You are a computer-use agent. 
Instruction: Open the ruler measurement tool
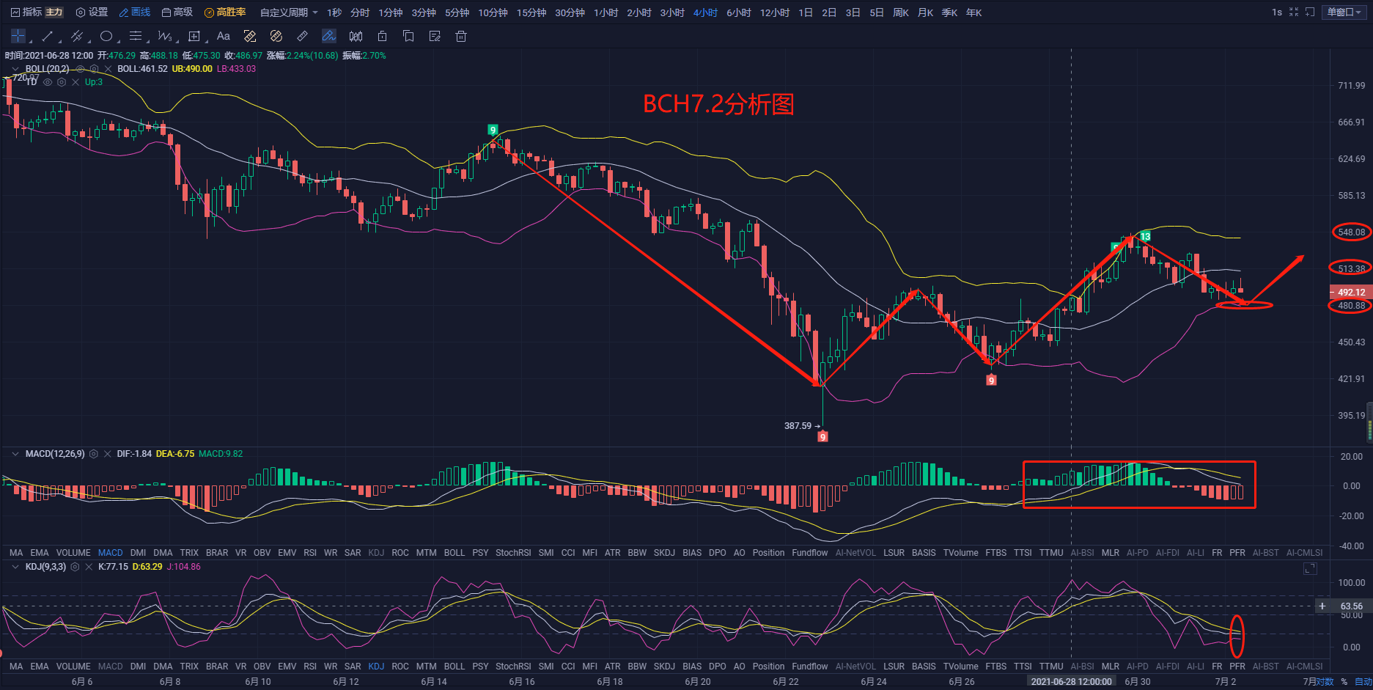(x=301, y=36)
